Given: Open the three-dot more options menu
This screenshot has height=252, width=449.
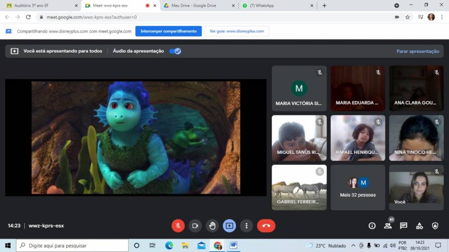Looking at the screenshot, I should point(246,225).
